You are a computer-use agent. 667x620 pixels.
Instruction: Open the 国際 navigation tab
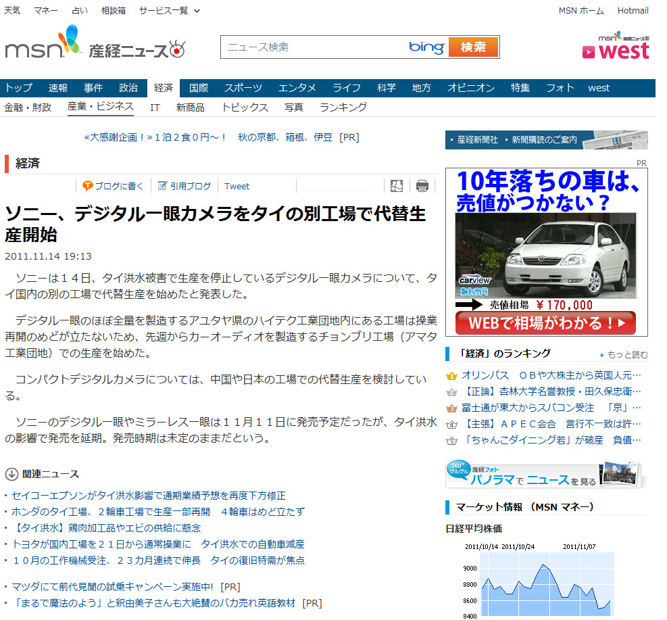[x=199, y=88]
